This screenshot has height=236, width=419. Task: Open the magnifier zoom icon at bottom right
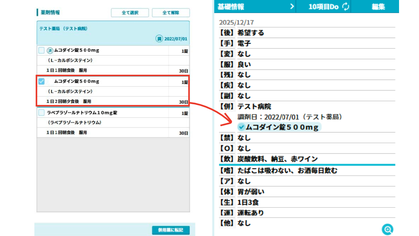387,229
